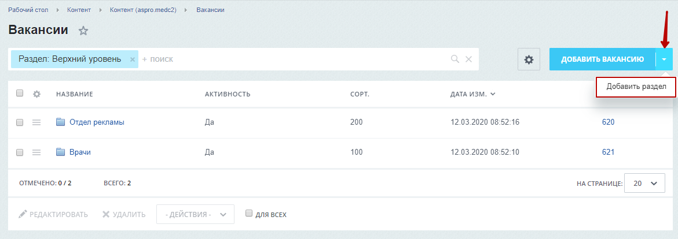Screen dimensions: 678x239
Task: Check the Отдел рекламы row checkbox
Action: [x=20, y=122]
